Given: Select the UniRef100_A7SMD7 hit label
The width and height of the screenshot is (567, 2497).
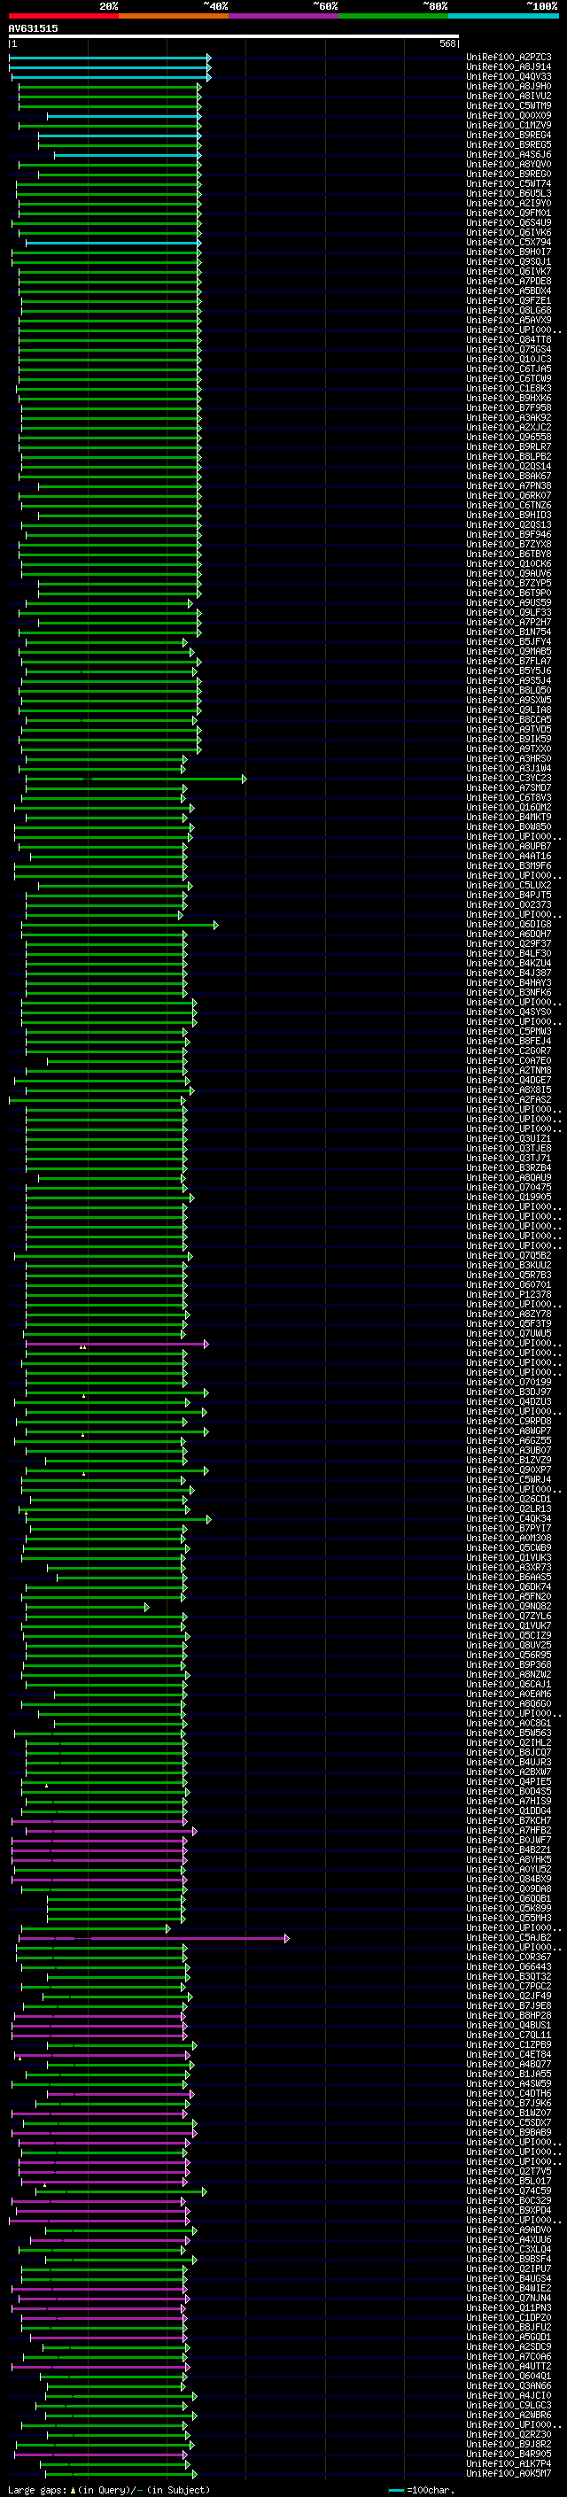Looking at the screenshot, I should point(509,788).
